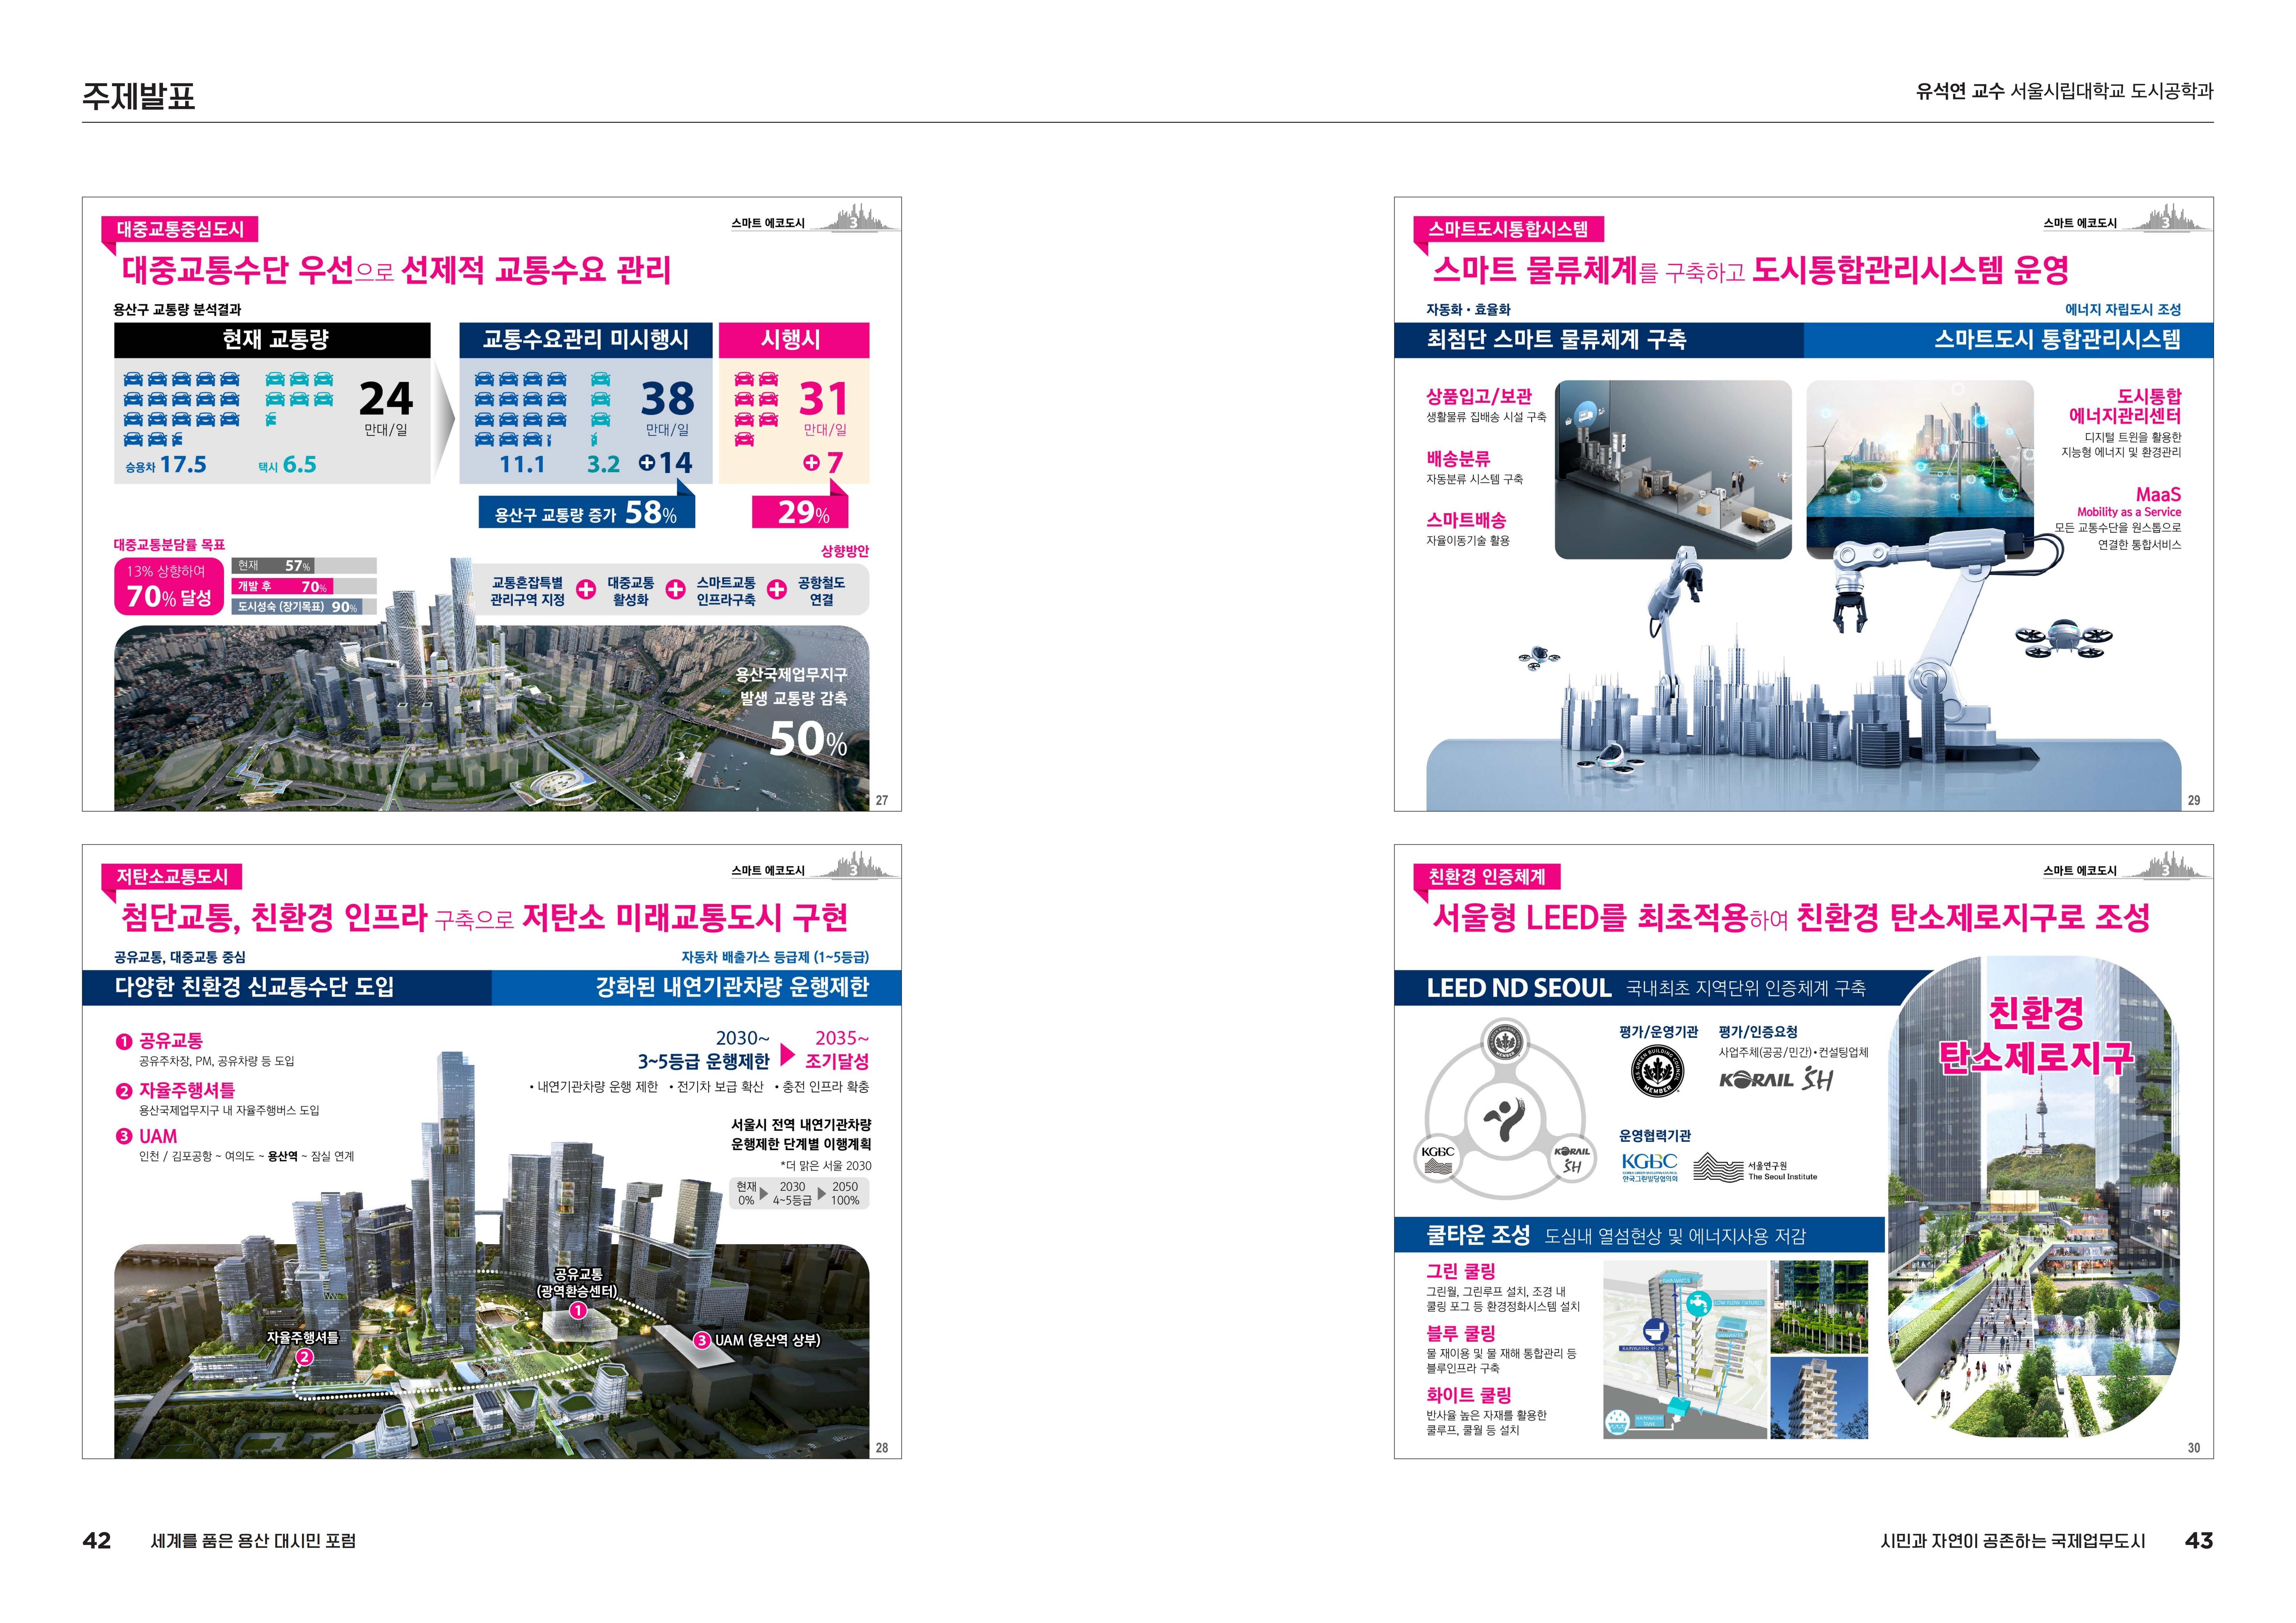
Task: Click the plus icon between 교통혼잡특별 and 대중교통 활성화
Action: [x=586, y=590]
